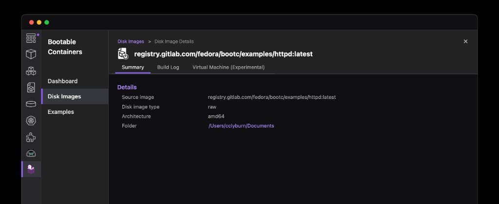Select the Bootable Containers extension icon
This screenshot has height=204, width=499.
click(x=31, y=169)
